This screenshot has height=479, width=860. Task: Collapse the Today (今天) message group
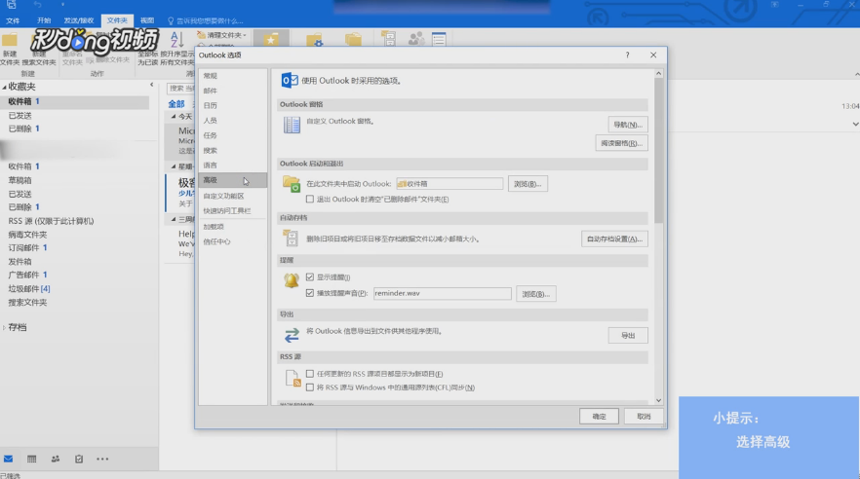click(174, 117)
